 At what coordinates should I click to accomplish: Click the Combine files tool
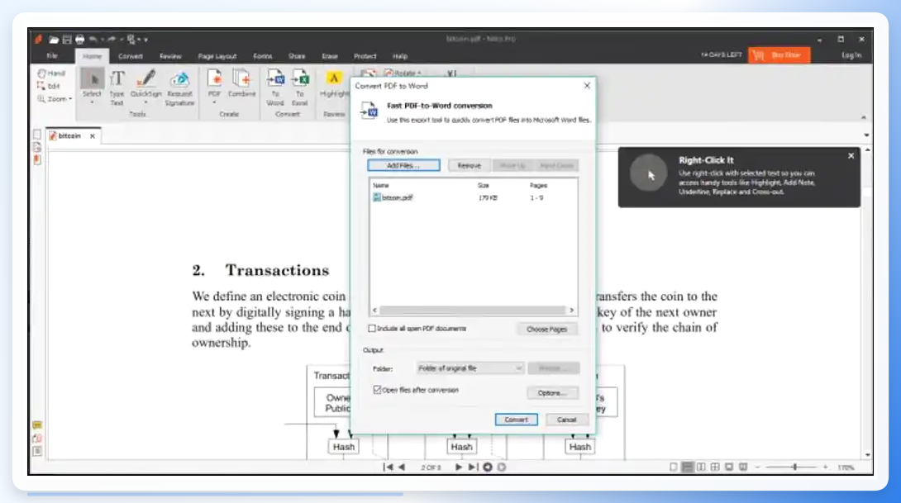coord(241,84)
